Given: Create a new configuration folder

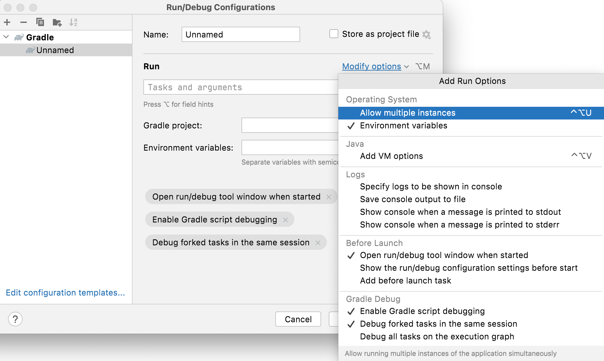Looking at the screenshot, I should pyautogui.click(x=57, y=22).
